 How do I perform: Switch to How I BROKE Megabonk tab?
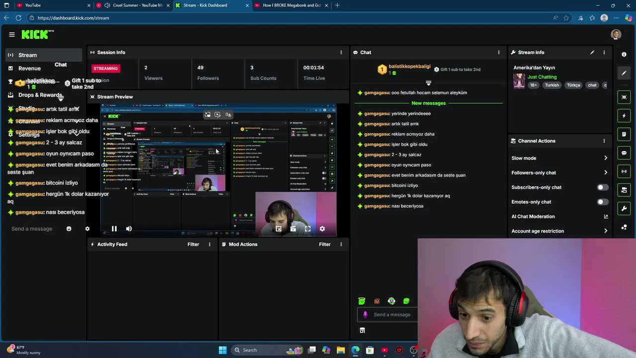click(x=291, y=5)
